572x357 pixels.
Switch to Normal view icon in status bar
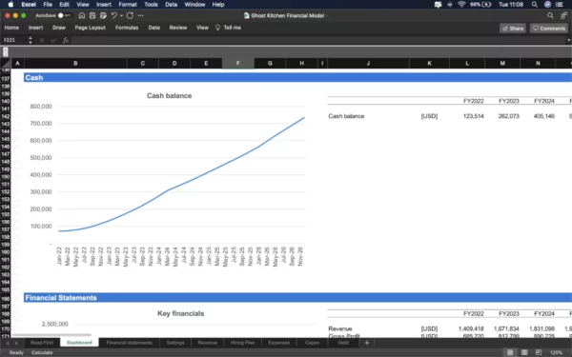[x=510, y=352]
